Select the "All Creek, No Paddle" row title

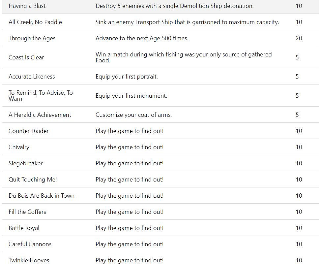[35, 22]
